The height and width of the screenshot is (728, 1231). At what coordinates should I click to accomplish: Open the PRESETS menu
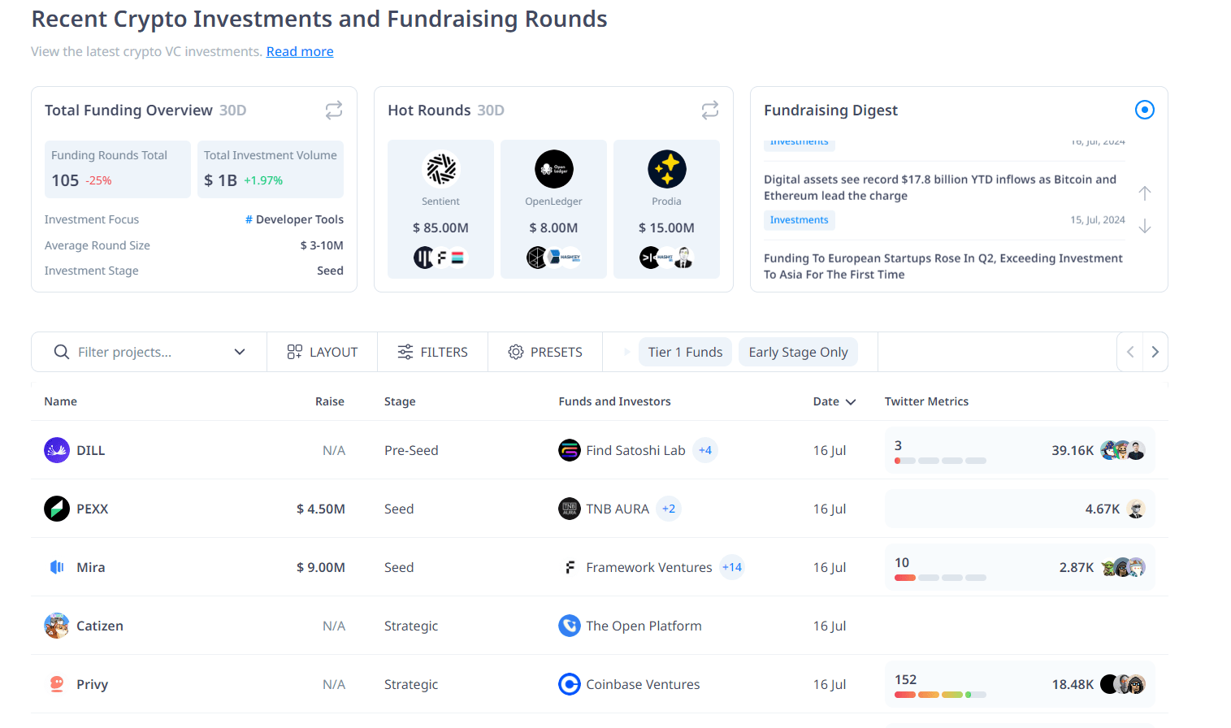click(545, 352)
